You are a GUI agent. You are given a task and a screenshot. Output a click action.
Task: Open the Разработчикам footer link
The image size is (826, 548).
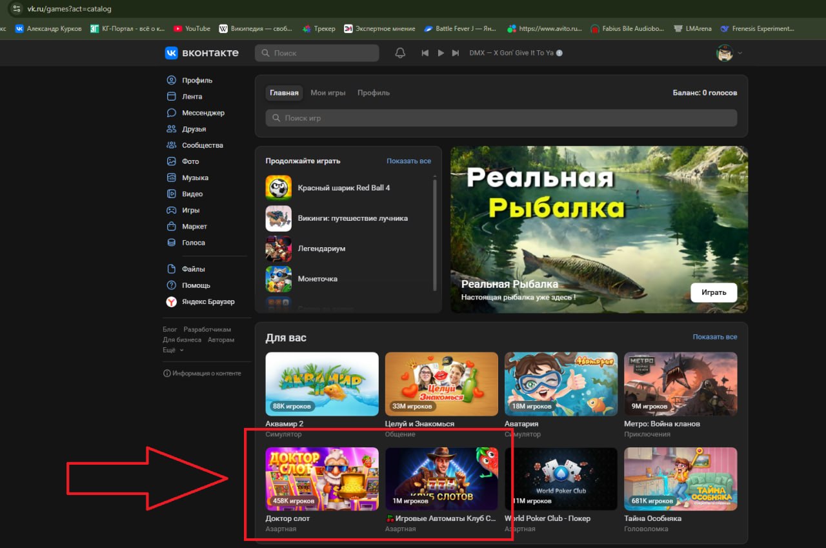click(x=207, y=329)
